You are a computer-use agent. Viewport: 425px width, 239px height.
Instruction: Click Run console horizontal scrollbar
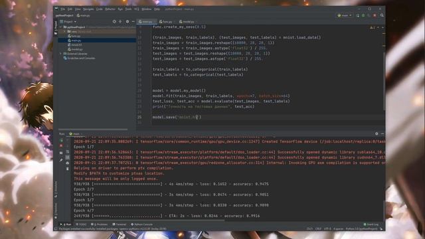coord(149,220)
